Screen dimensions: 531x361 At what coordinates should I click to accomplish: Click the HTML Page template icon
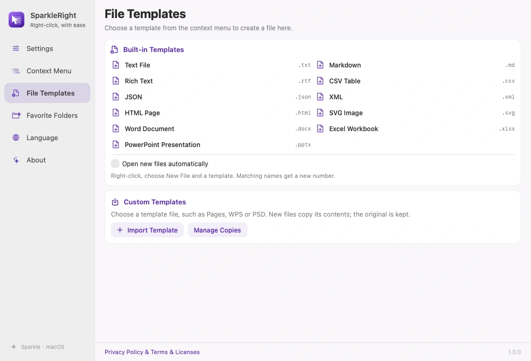pos(116,113)
